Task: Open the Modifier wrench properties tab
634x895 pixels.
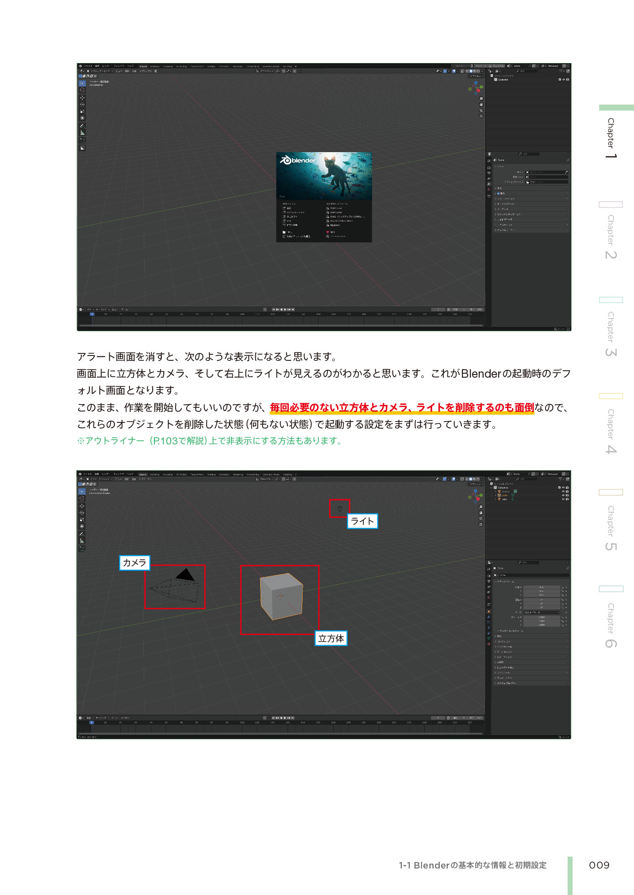Action: point(489,617)
